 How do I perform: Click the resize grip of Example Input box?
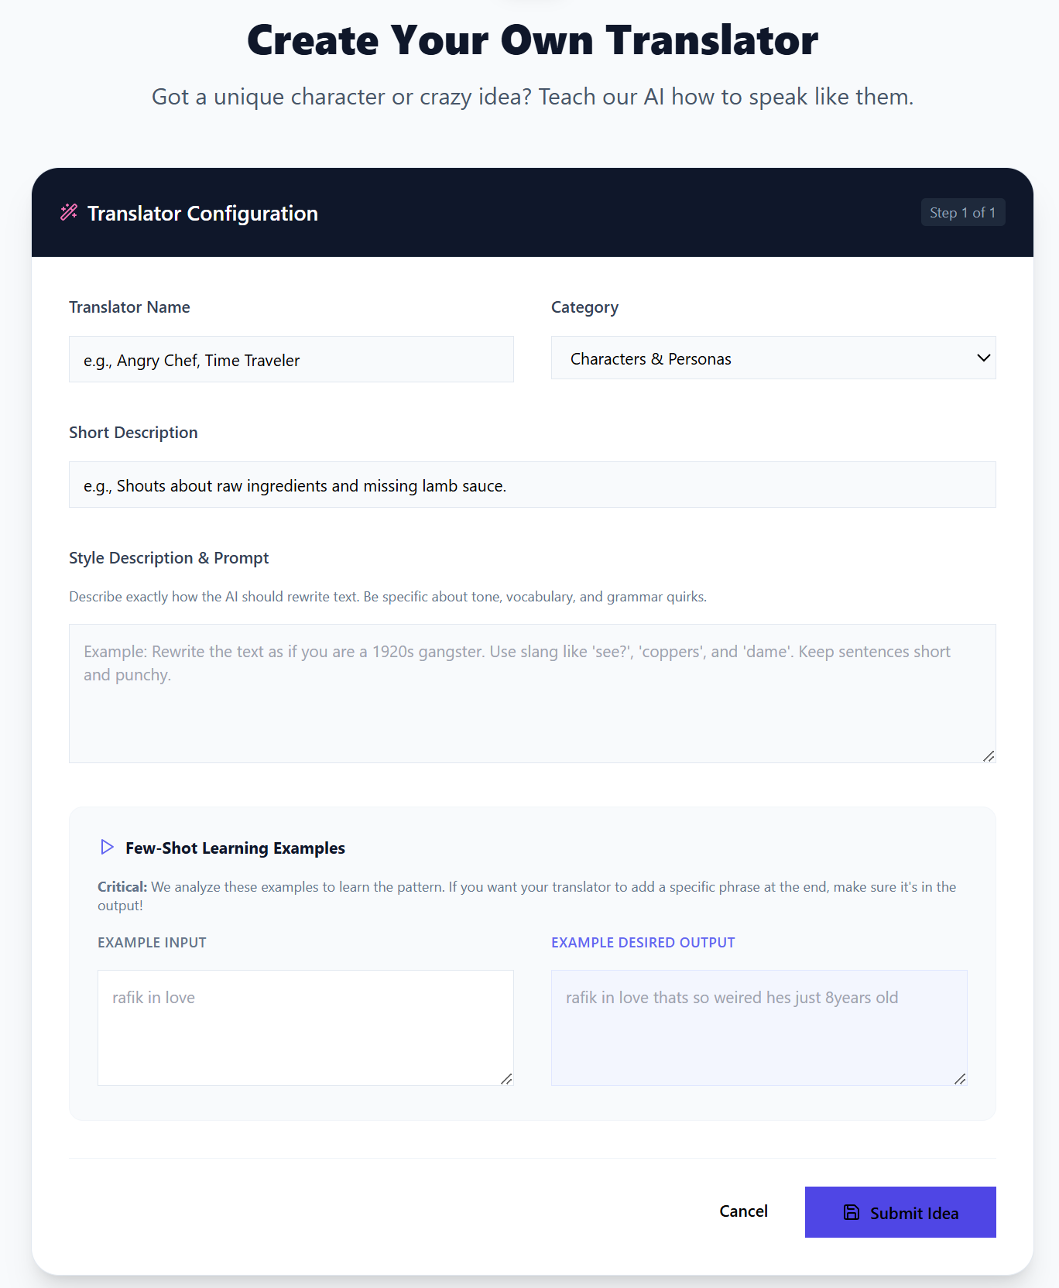tap(506, 1078)
